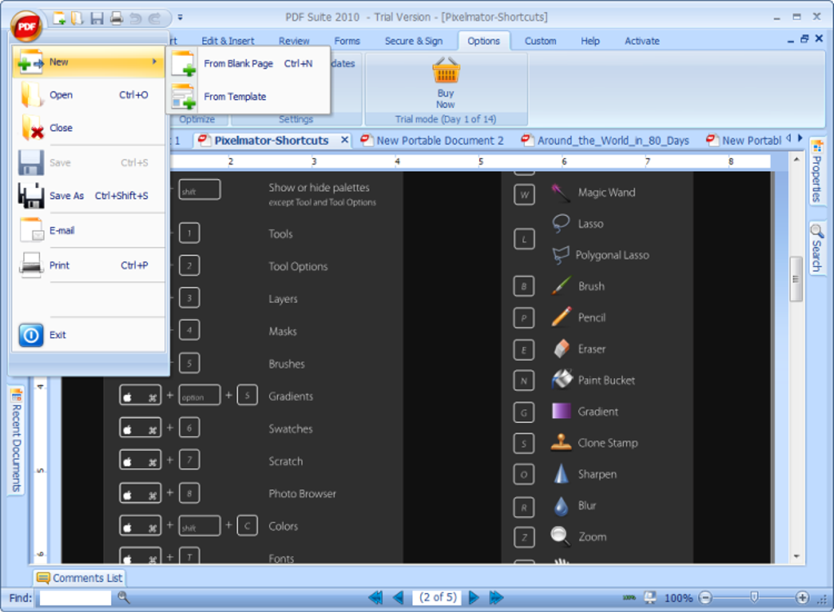Click the 100% actual size icon
Screen dimensions: 834x612
point(629,597)
